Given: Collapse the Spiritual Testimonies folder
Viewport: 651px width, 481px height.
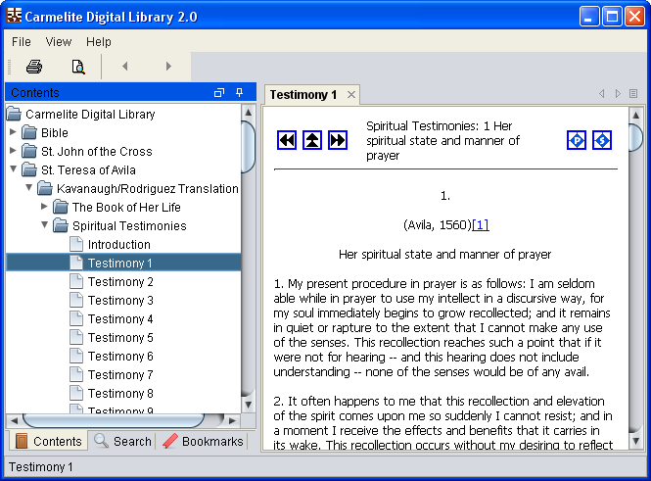Looking at the screenshot, I should 44,225.
